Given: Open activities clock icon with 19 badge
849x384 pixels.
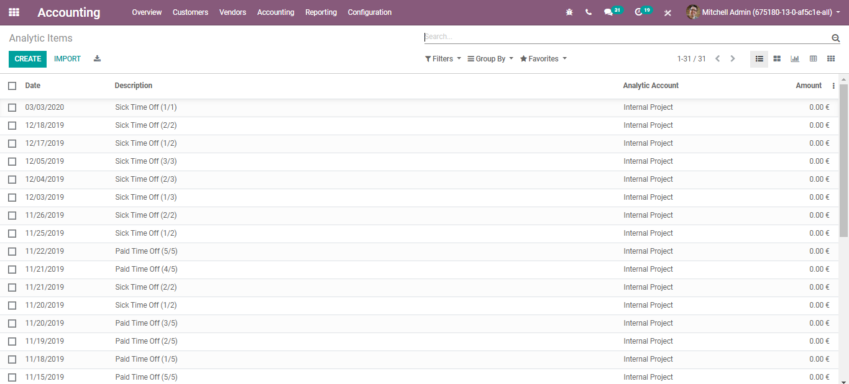Looking at the screenshot, I should (x=643, y=12).
